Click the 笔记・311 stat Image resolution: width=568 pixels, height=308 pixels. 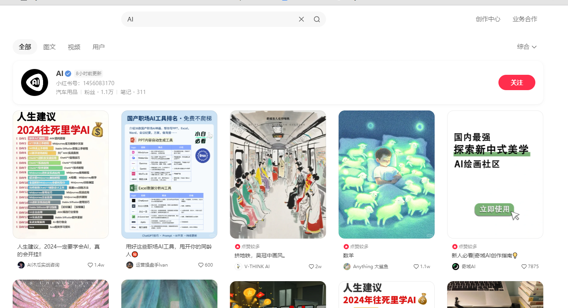click(133, 92)
